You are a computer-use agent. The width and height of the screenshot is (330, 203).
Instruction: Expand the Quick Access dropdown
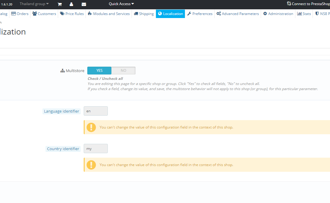pos(121,4)
